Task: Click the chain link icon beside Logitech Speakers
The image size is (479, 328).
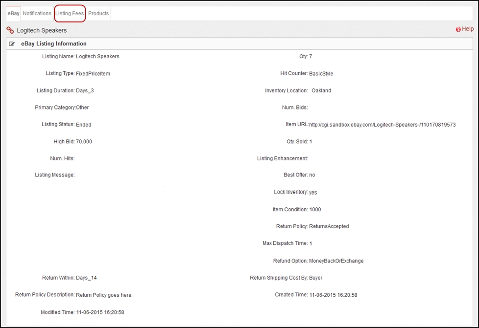Action: pos(10,30)
